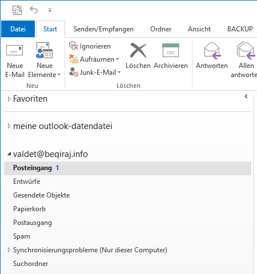Image resolution: width=257 pixels, height=274 pixels.
Task: Select the BACKUP ribbon tab
Action: coord(240,29)
